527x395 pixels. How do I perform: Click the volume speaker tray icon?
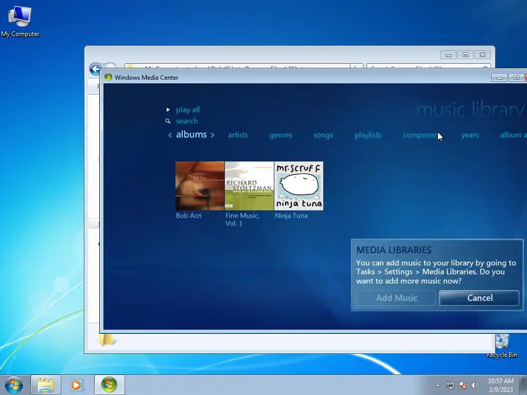click(x=475, y=385)
